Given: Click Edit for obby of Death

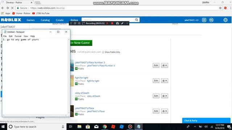Looking at the screenshot, I should point(156,96).
